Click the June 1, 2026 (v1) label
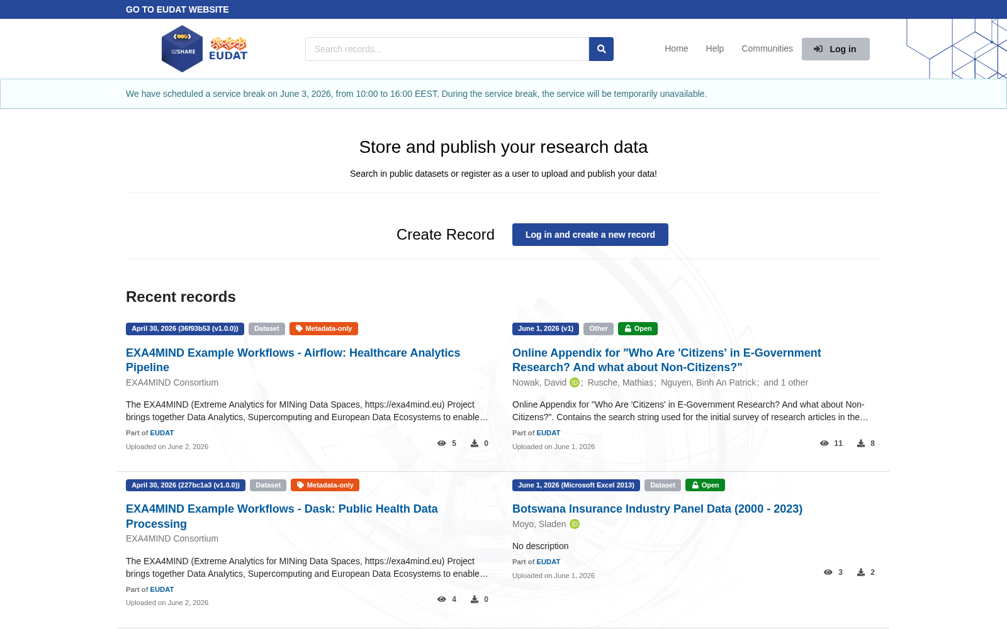Image resolution: width=1007 pixels, height=629 pixels. coord(546,328)
